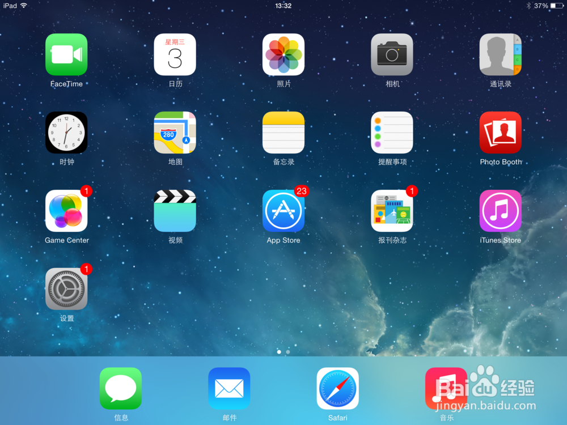Open the 时钟 clock app

[66, 133]
